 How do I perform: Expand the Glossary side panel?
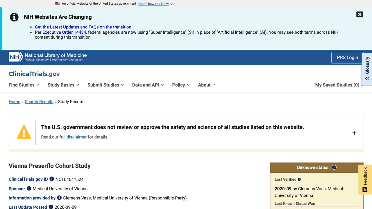[x=367, y=69]
